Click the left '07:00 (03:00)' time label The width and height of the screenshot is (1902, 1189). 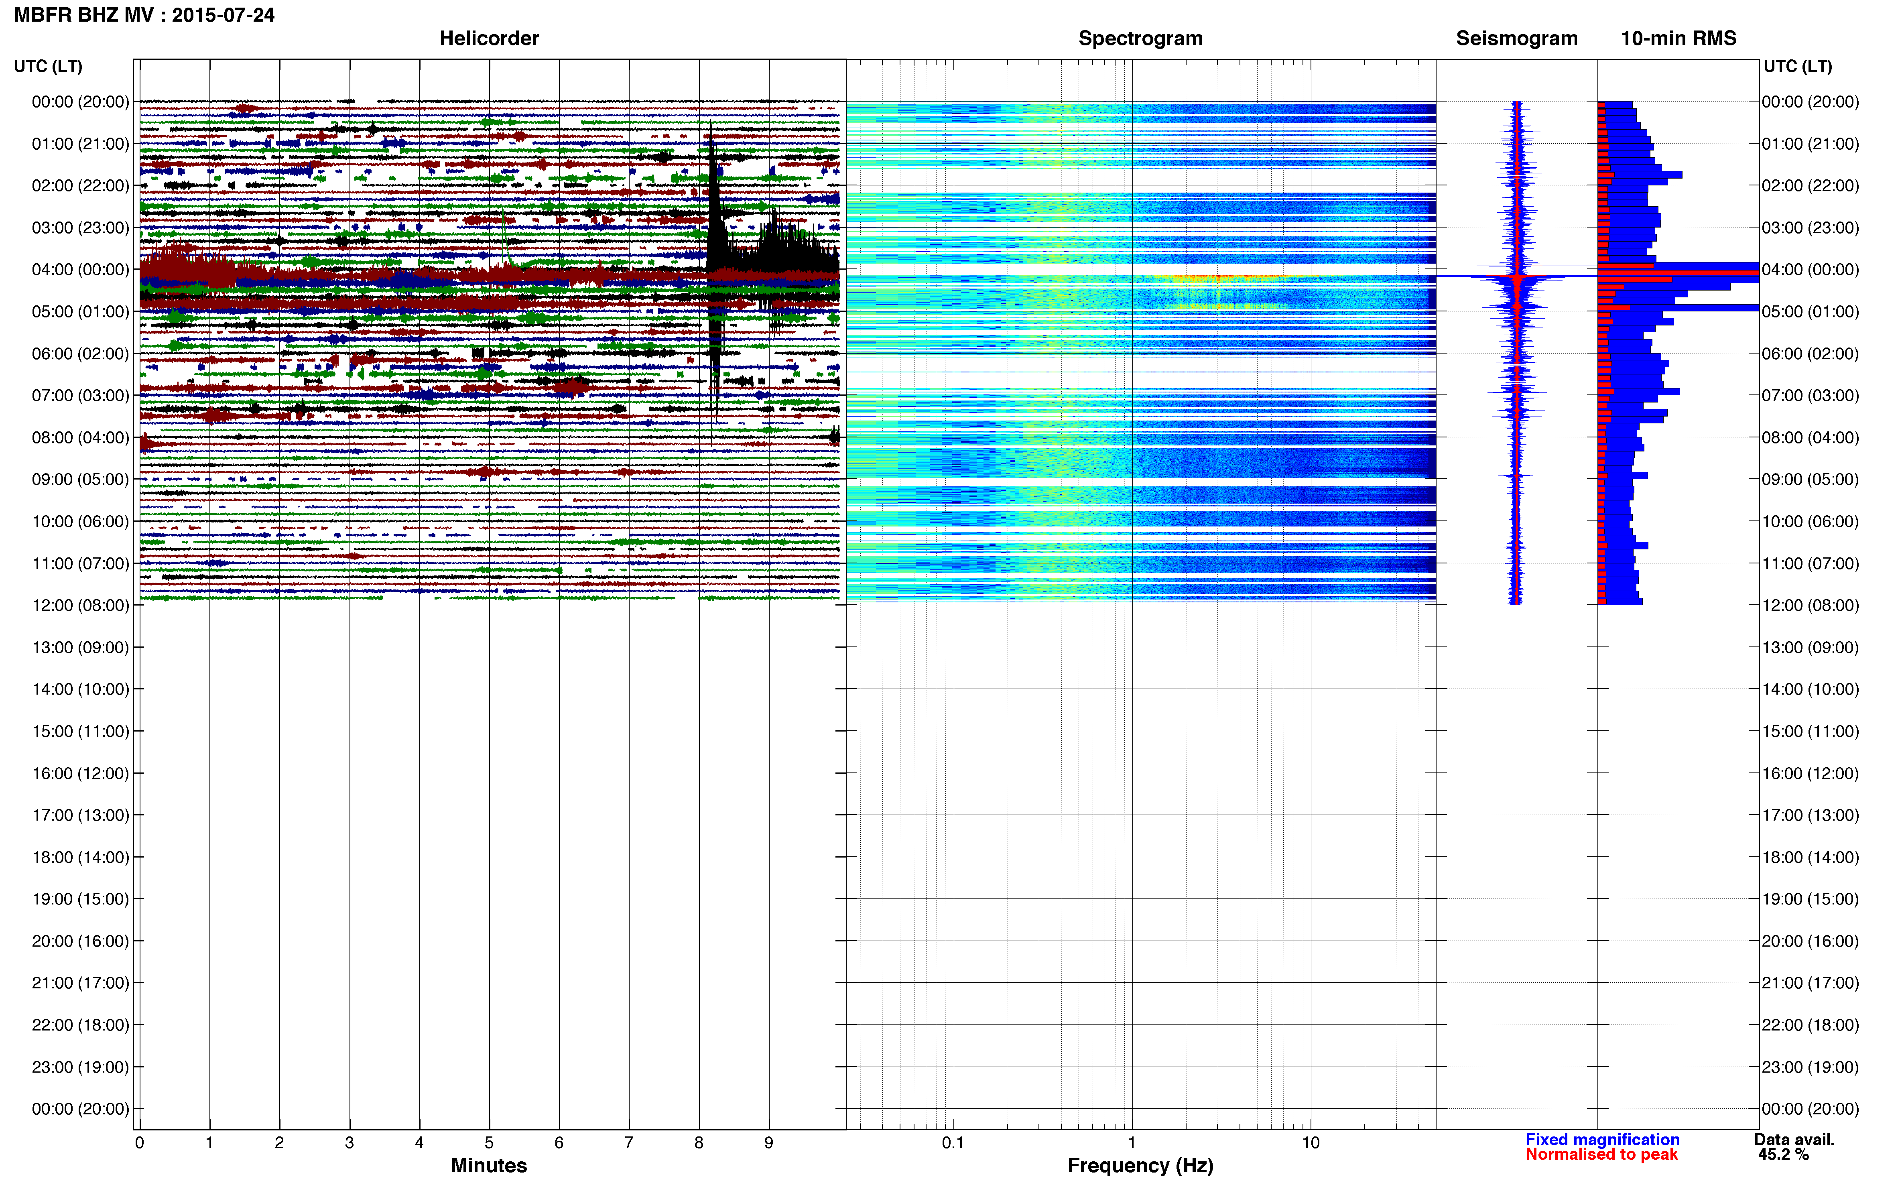[x=80, y=395]
